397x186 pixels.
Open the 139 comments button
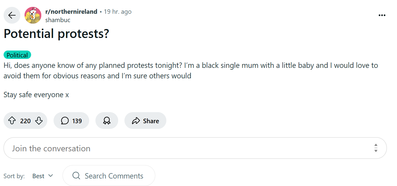[x=71, y=121]
